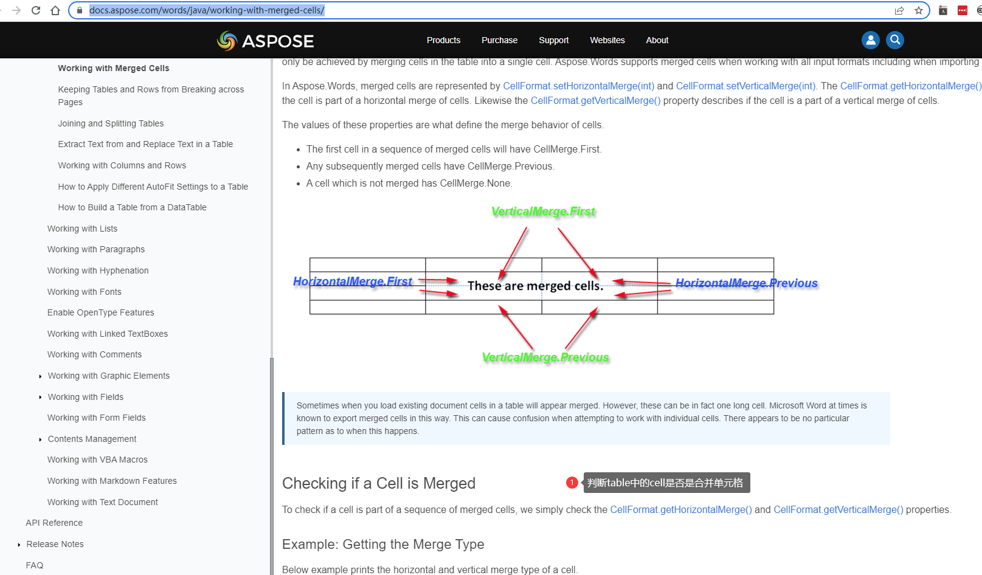Open How to Build a Table from DataTable

pos(132,207)
